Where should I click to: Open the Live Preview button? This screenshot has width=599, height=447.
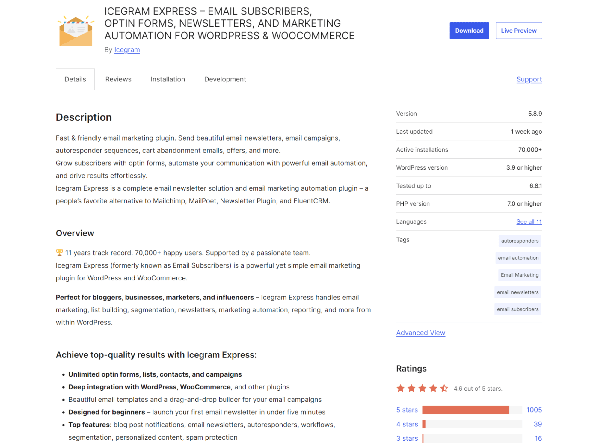click(x=518, y=31)
